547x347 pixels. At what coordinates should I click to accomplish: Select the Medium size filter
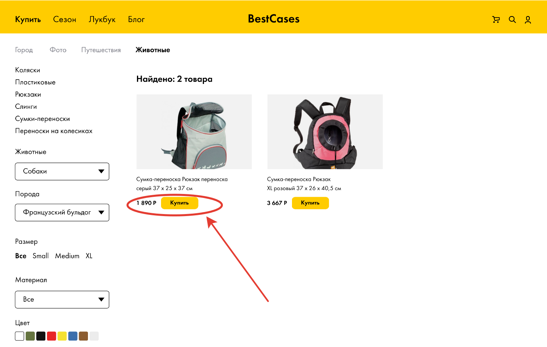(x=67, y=256)
